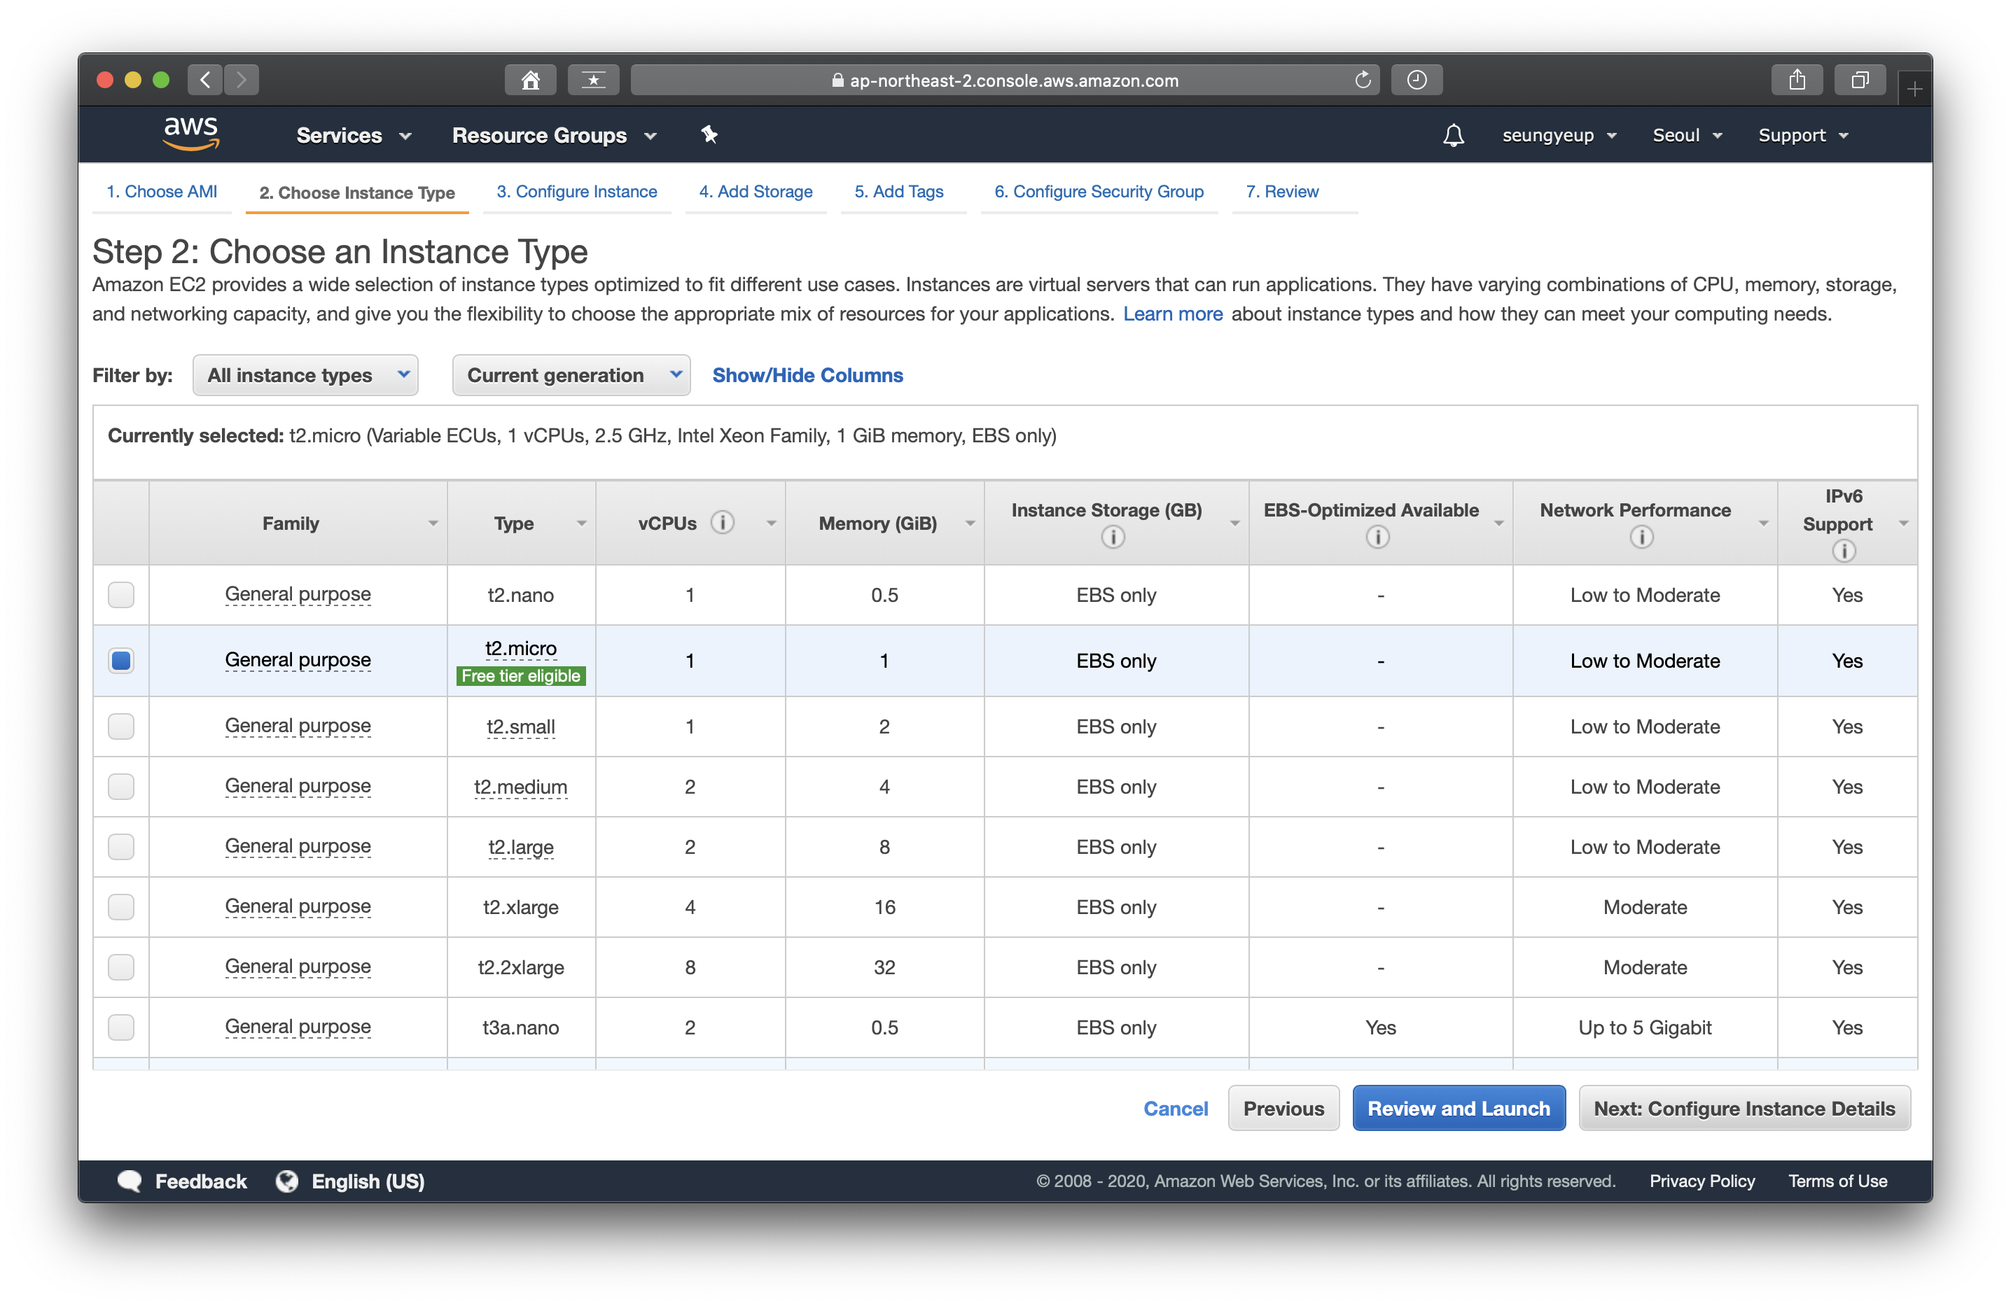2011x1306 pixels.
Task: Click the browser address bar
Action: click(1004, 80)
